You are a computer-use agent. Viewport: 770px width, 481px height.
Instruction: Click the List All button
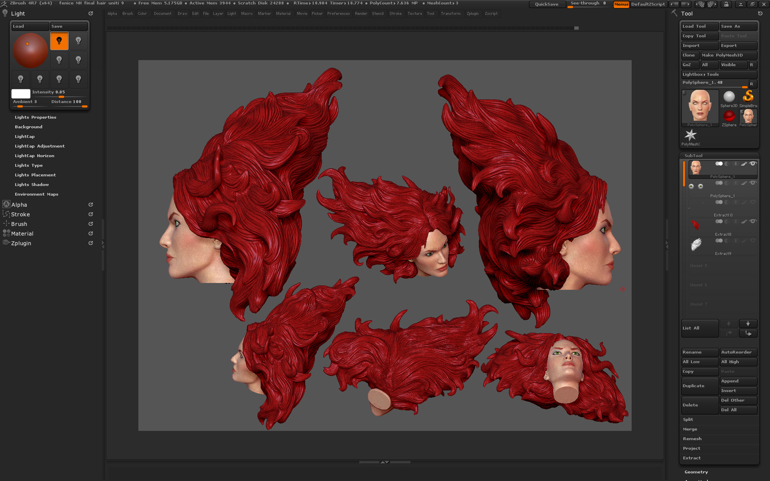point(700,328)
